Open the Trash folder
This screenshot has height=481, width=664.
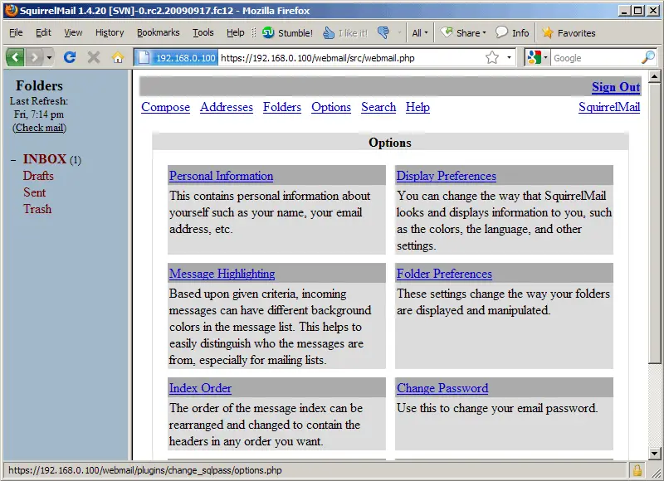(x=37, y=209)
